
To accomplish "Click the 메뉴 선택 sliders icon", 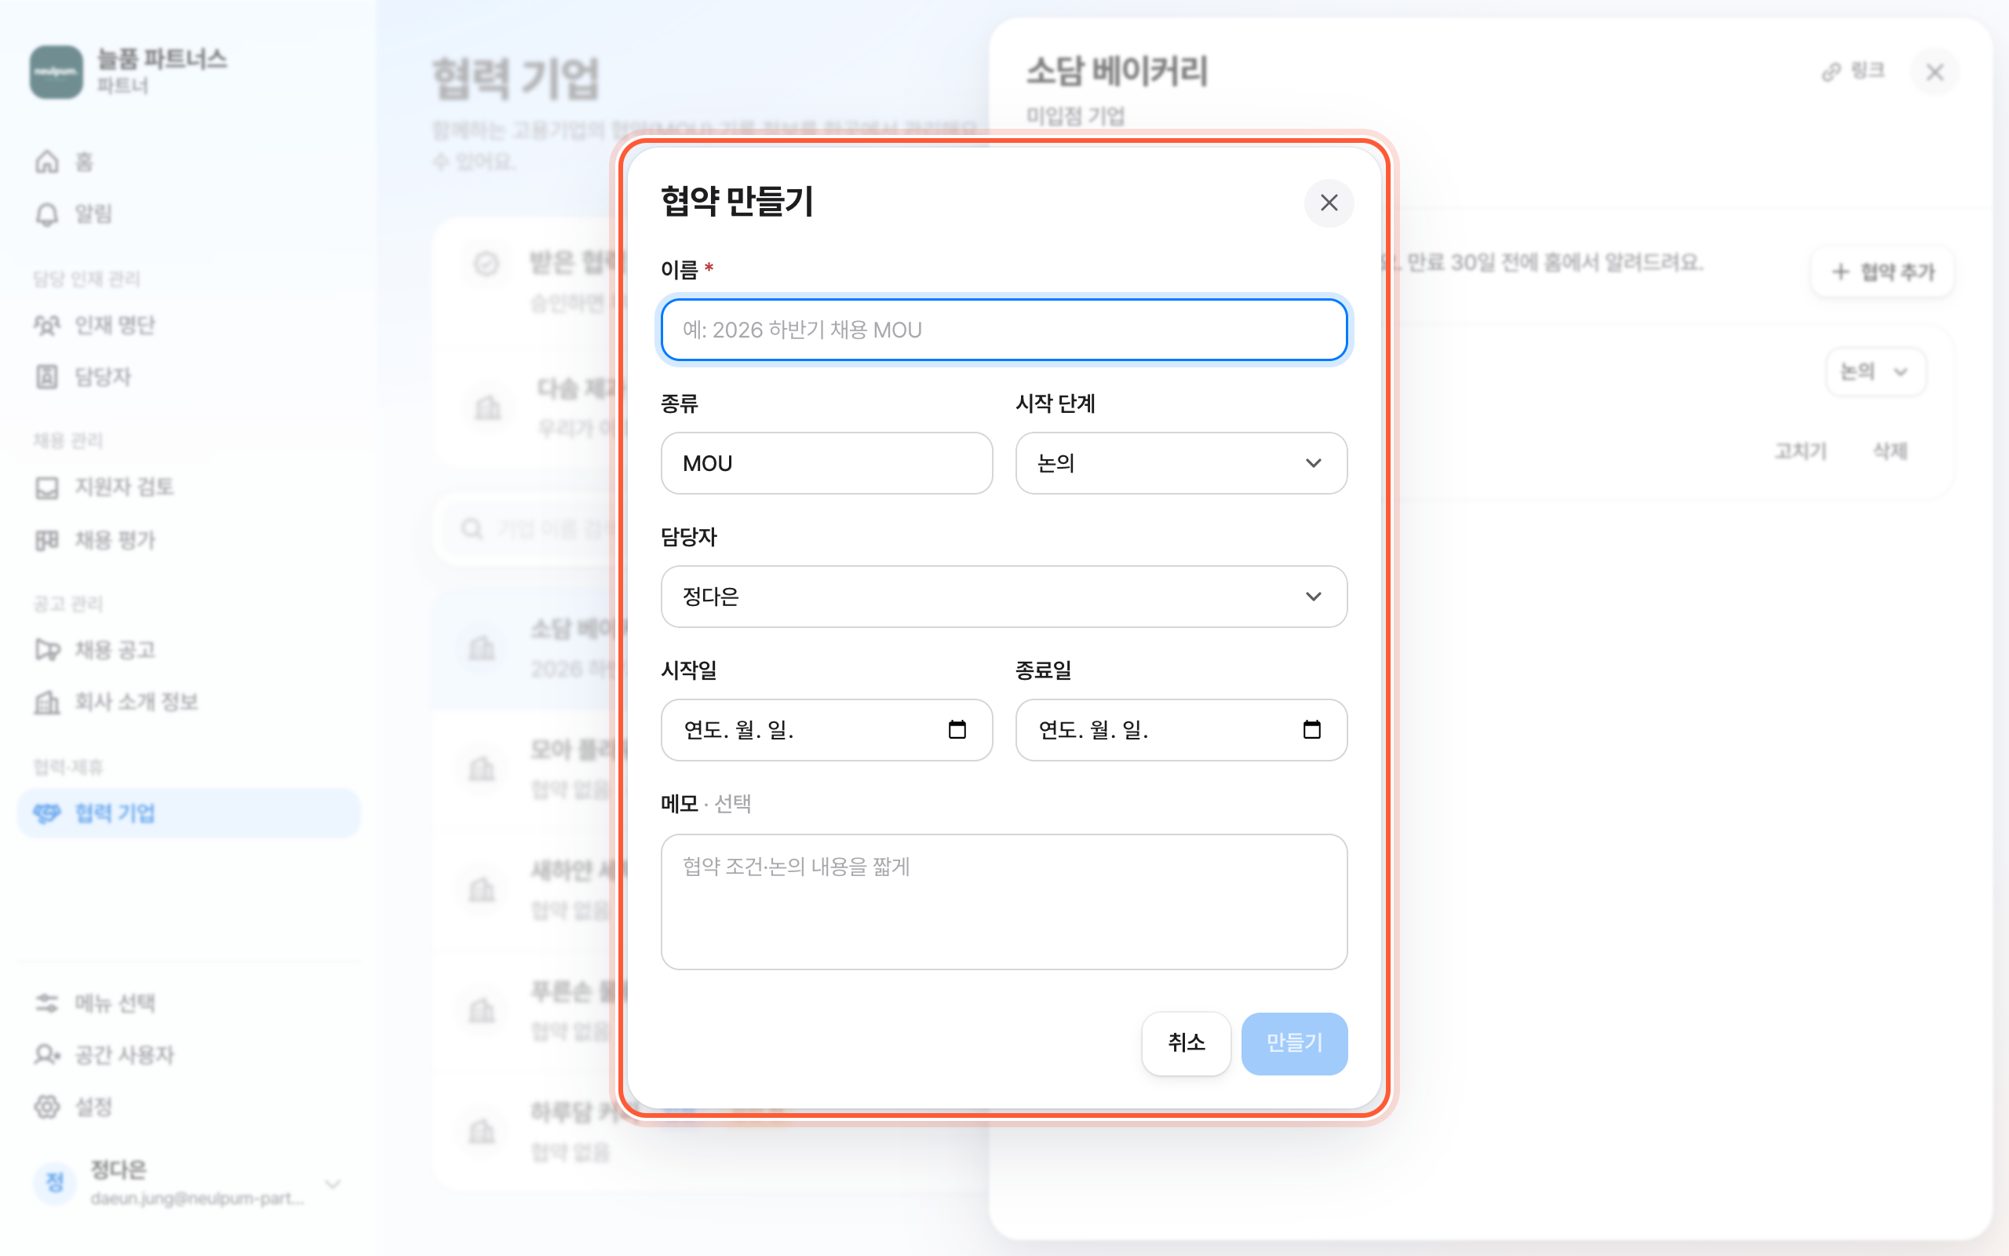I will point(47,1002).
